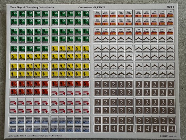Image resolution: width=186 pixels, height=140 pixels.
Task: Click the top-left green OK Fatigue counter
Action: 14,14
